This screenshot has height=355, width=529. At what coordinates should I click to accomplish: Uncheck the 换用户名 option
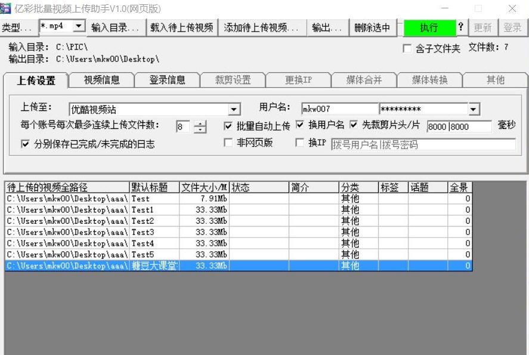301,126
